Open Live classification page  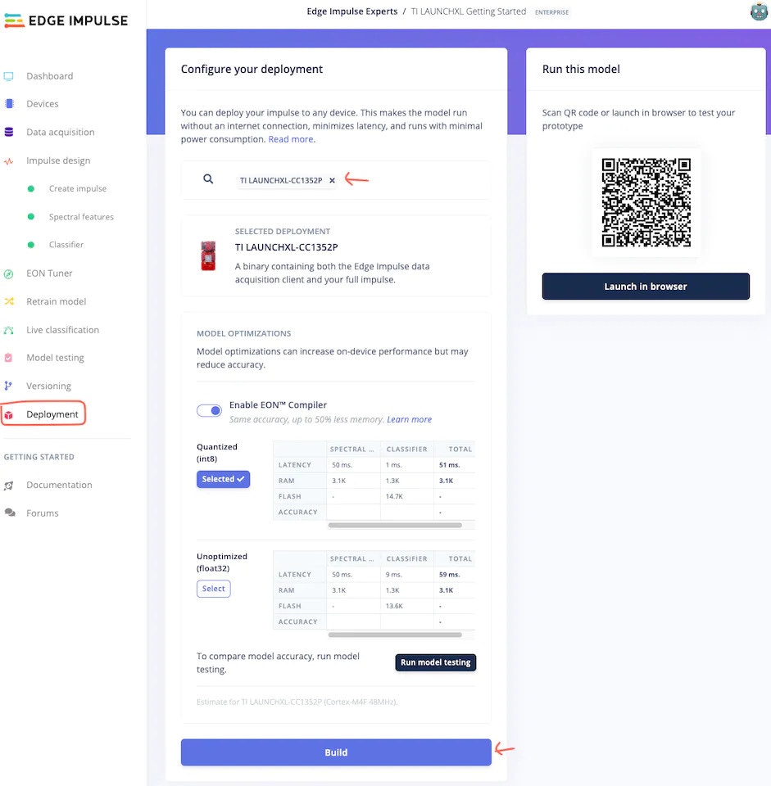coord(63,330)
